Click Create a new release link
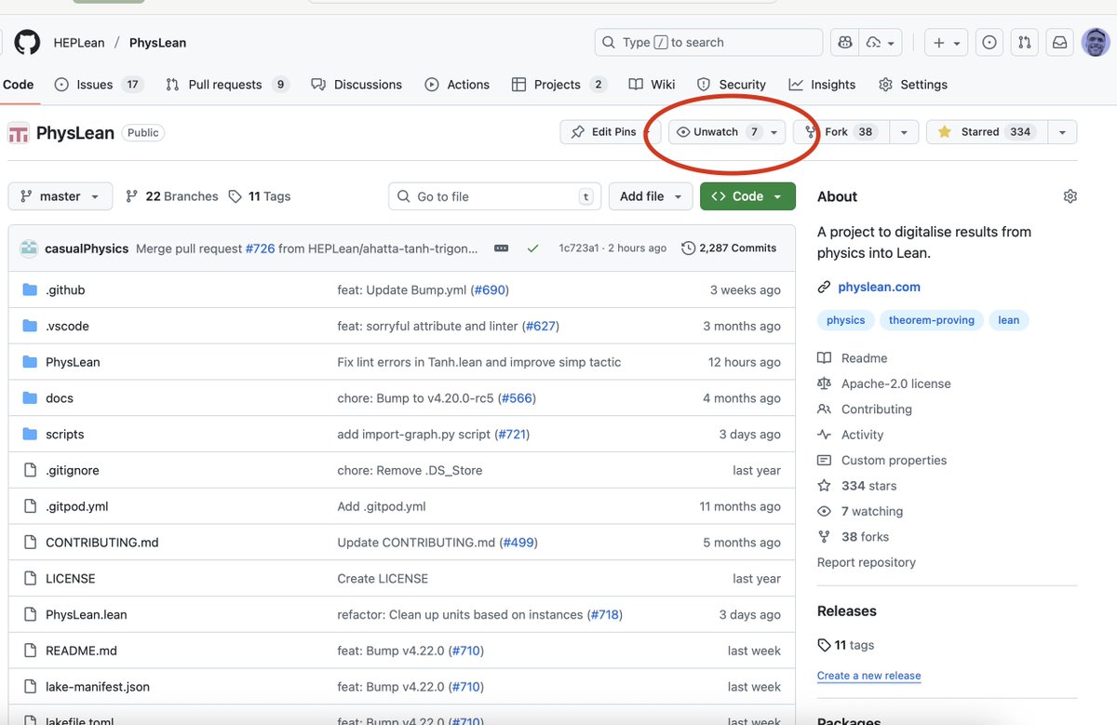This screenshot has height=725, width=1117. tap(869, 676)
